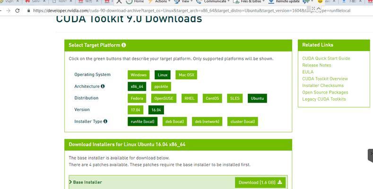
Task: Select version 17.04
Action: pos(135,110)
